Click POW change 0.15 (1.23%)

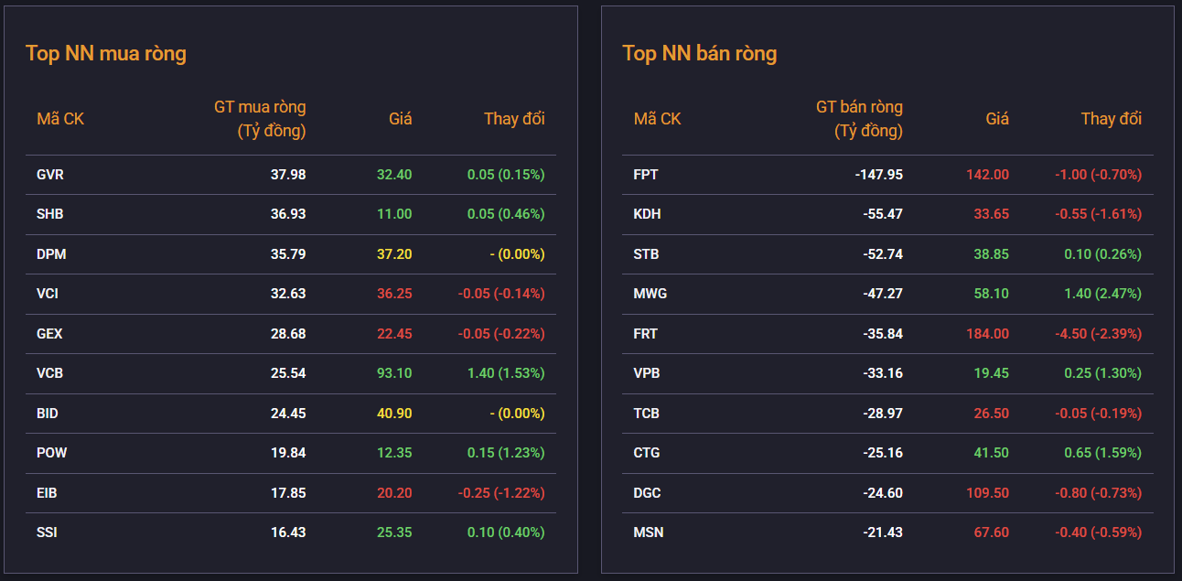click(506, 453)
